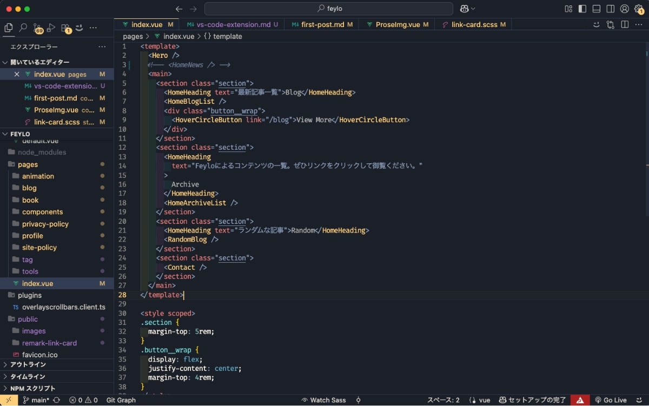
Task: Expand the NPM スクリプト section
Action: click(x=57, y=388)
